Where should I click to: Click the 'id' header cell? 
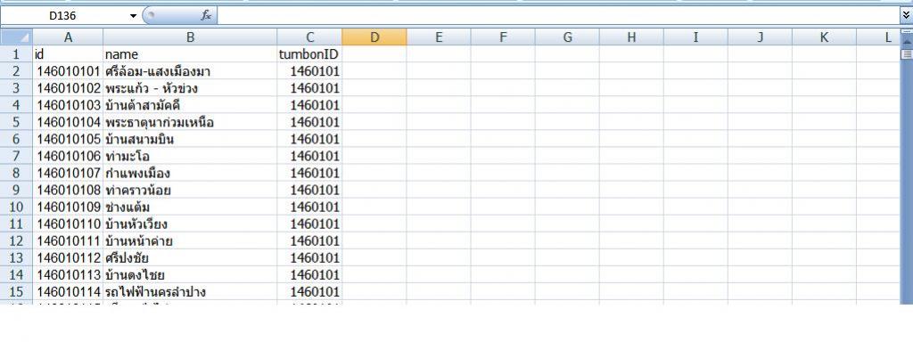[68, 54]
